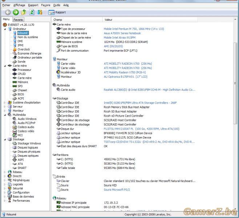Select the Résumé tree item
This screenshot has height=218, width=239.
(x=23, y=33)
